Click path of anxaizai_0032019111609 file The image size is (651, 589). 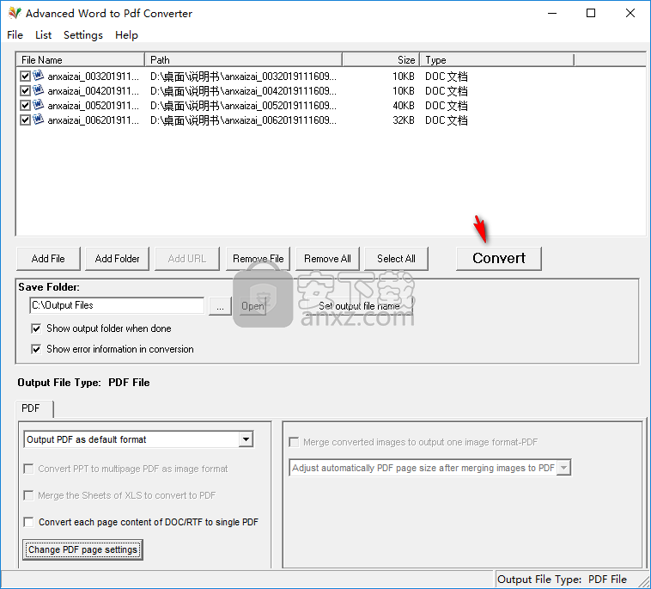(x=243, y=77)
